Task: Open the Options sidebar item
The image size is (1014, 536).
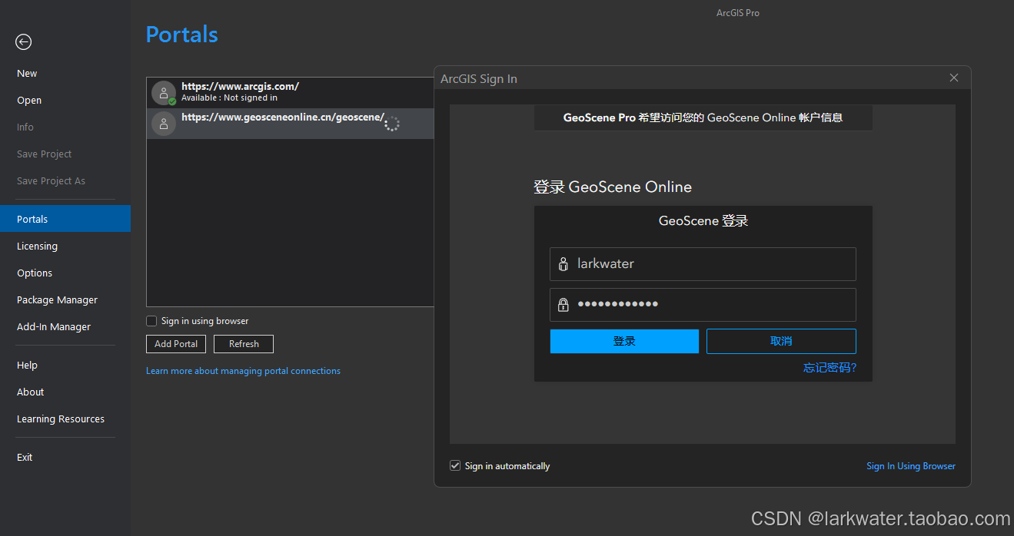Action: point(35,273)
